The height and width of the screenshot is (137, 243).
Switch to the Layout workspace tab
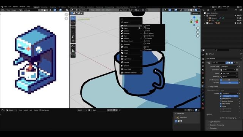[36, 7]
